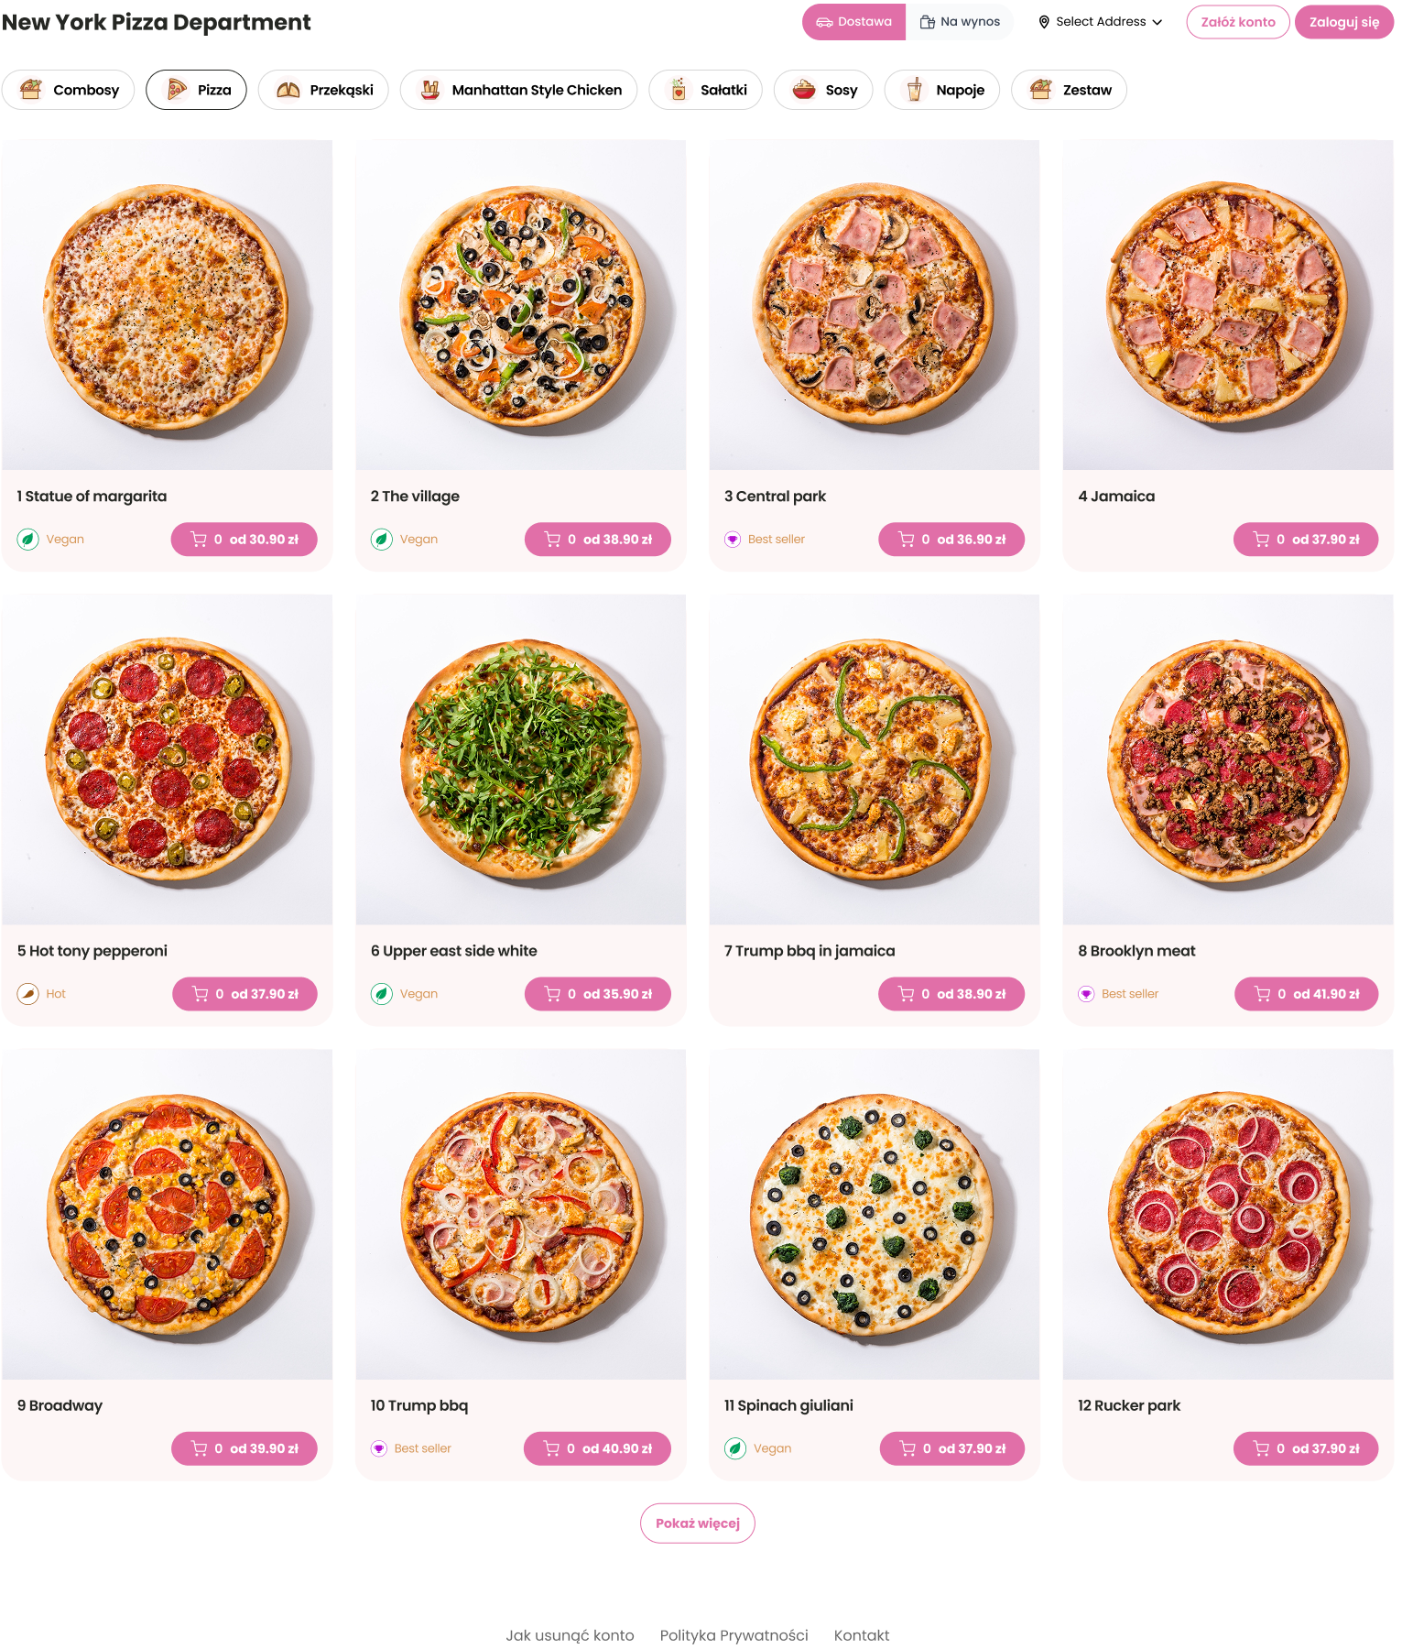
Task: Open the Napoje drinks cup icon
Action: [x=914, y=90]
